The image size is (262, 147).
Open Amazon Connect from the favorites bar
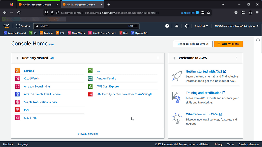pyautogui.click(x=15, y=33)
